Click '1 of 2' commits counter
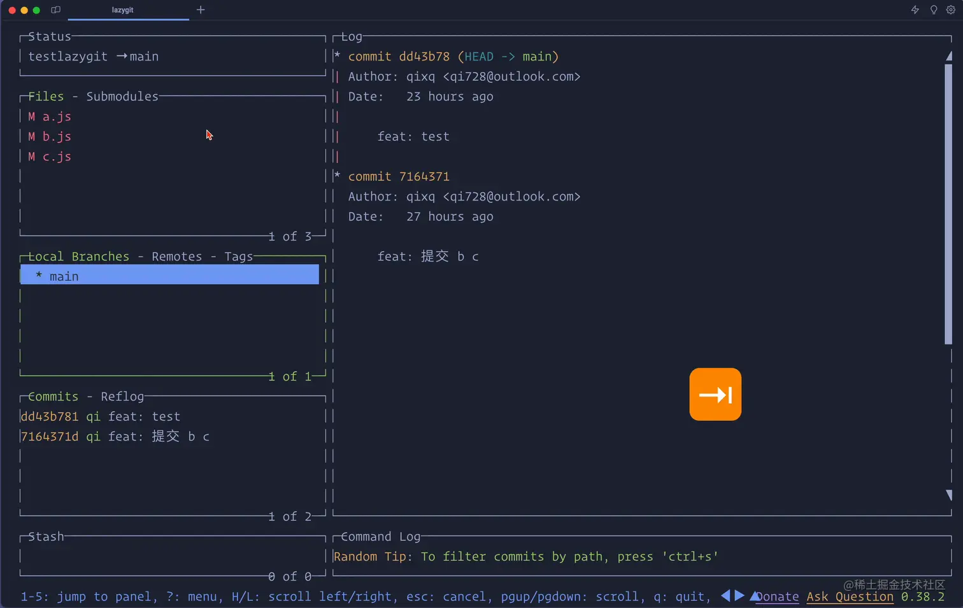Viewport: 963px width, 608px height. [290, 516]
